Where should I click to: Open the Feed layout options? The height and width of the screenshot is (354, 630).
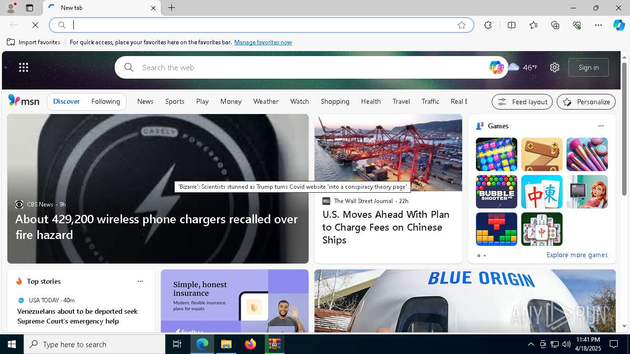click(x=522, y=102)
